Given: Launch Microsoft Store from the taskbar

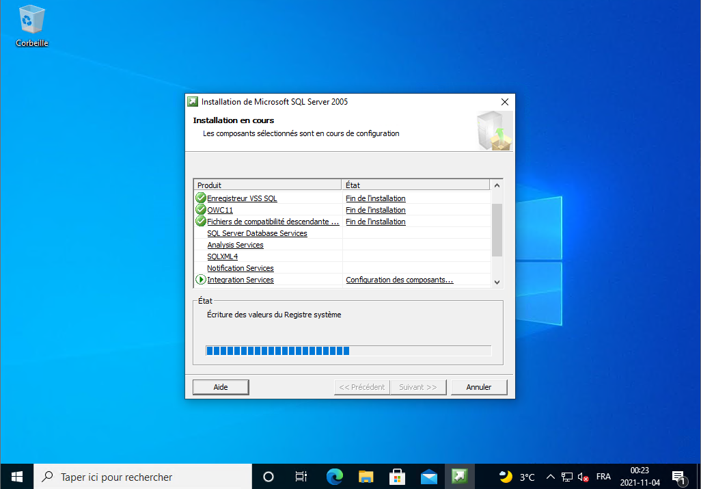Looking at the screenshot, I should click(397, 477).
